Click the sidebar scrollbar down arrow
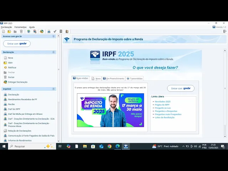The image size is (228, 171). tap(58, 141)
